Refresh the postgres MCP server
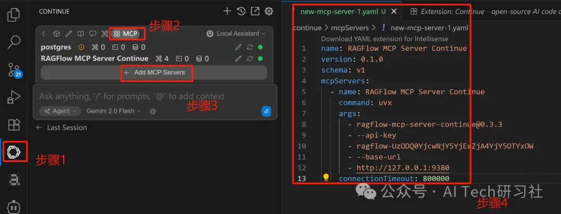This screenshot has height=214, width=561. pyautogui.click(x=250, y=47)
